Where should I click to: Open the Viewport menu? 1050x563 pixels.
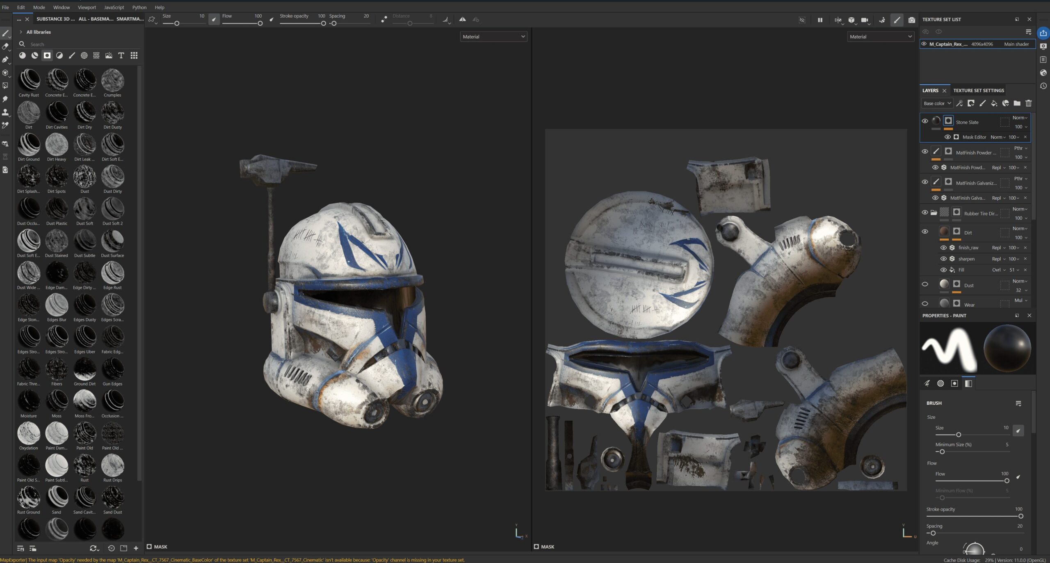pyautogui.click(x=87, y=7)
